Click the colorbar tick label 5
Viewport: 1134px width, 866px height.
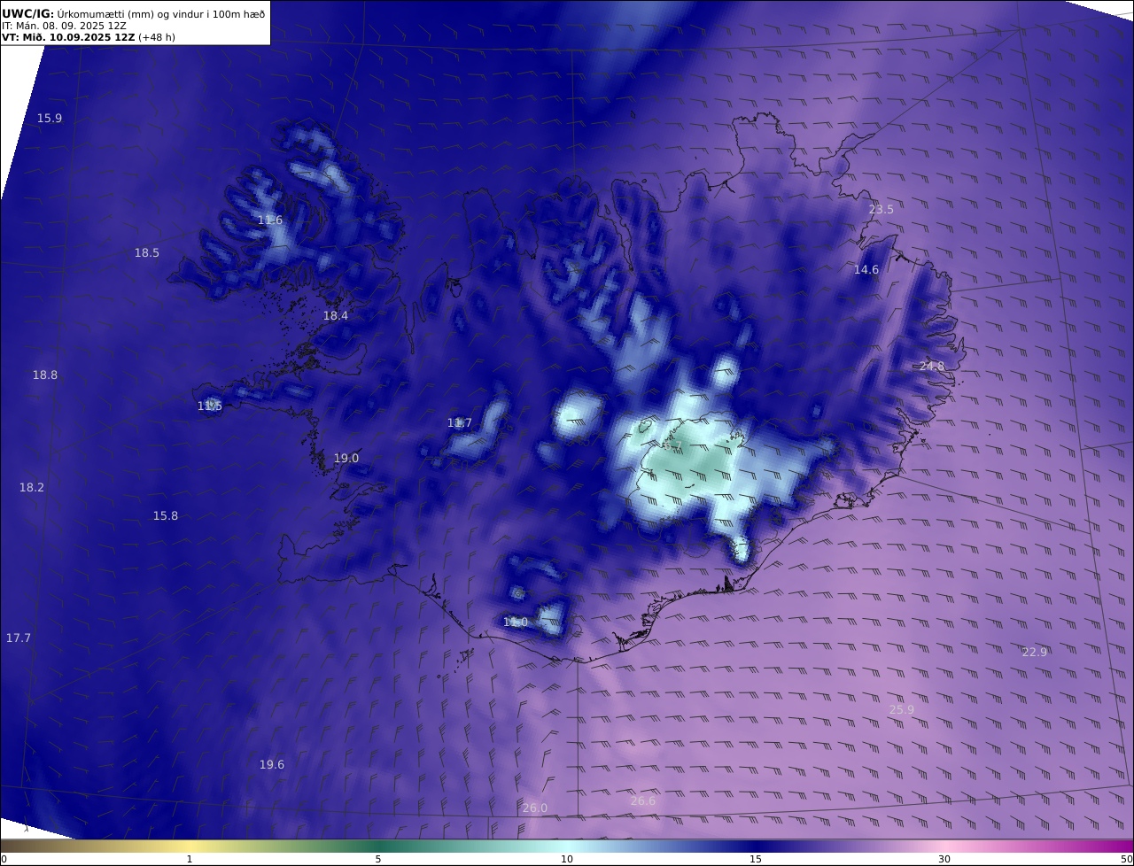tap(378, 859)
